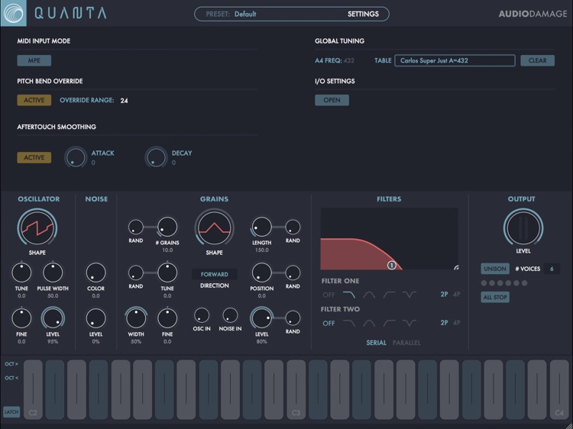
Task: Change the # Voices value 6
Action: coord(552,269)
